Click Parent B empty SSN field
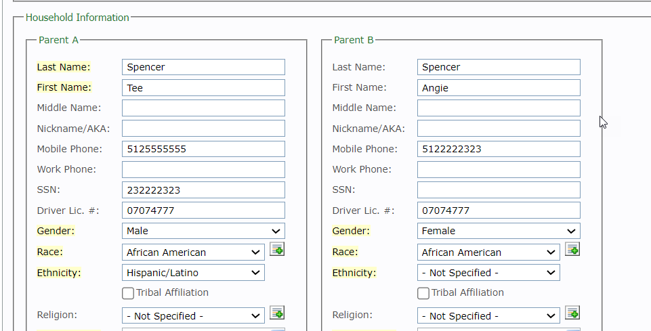The image size is (651, 331). tap(499, 190)
